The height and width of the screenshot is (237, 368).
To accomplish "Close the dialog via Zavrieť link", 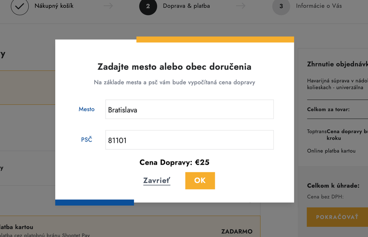I will 157,181.
